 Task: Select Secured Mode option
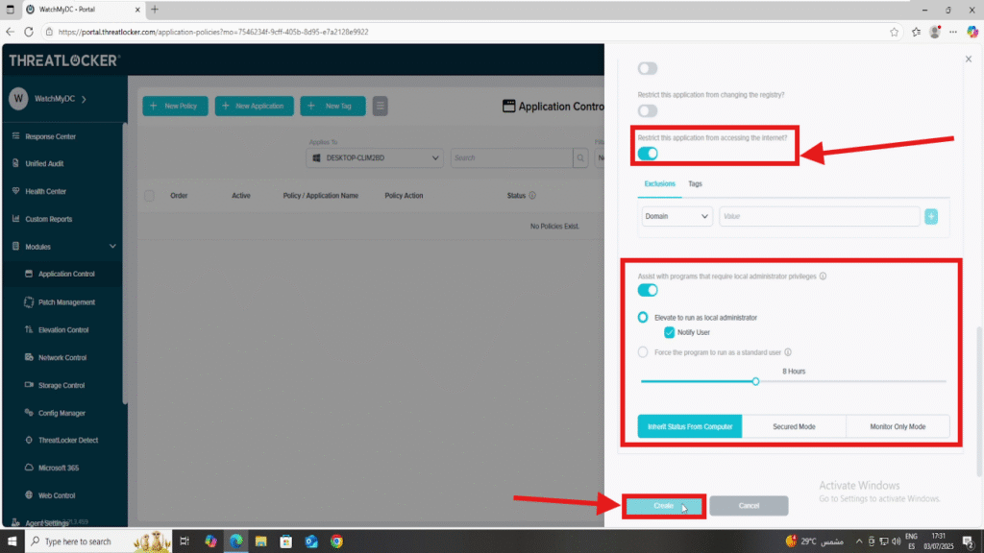coord(794,426)
